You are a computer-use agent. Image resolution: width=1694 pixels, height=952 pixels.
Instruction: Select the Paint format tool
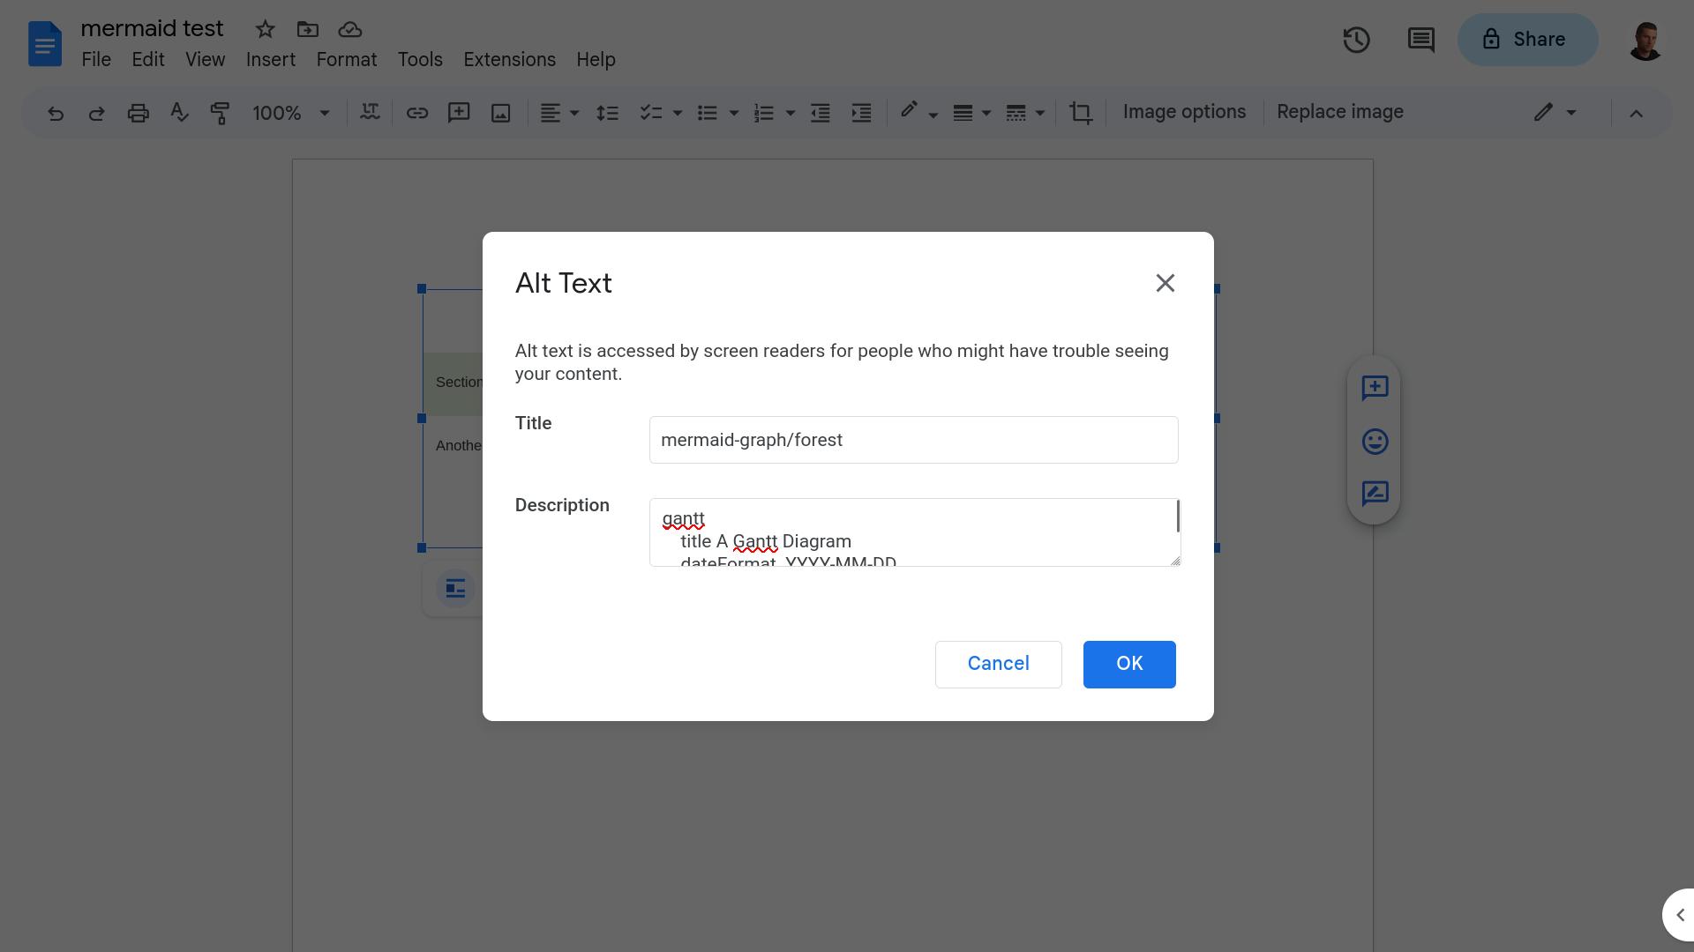pos(220,113)
